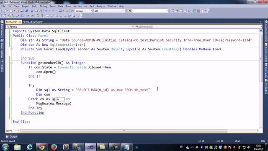This screenshot has width=268, height=151.
Task: Click the volume speaker tray icon
Action: tap(249, 147)
